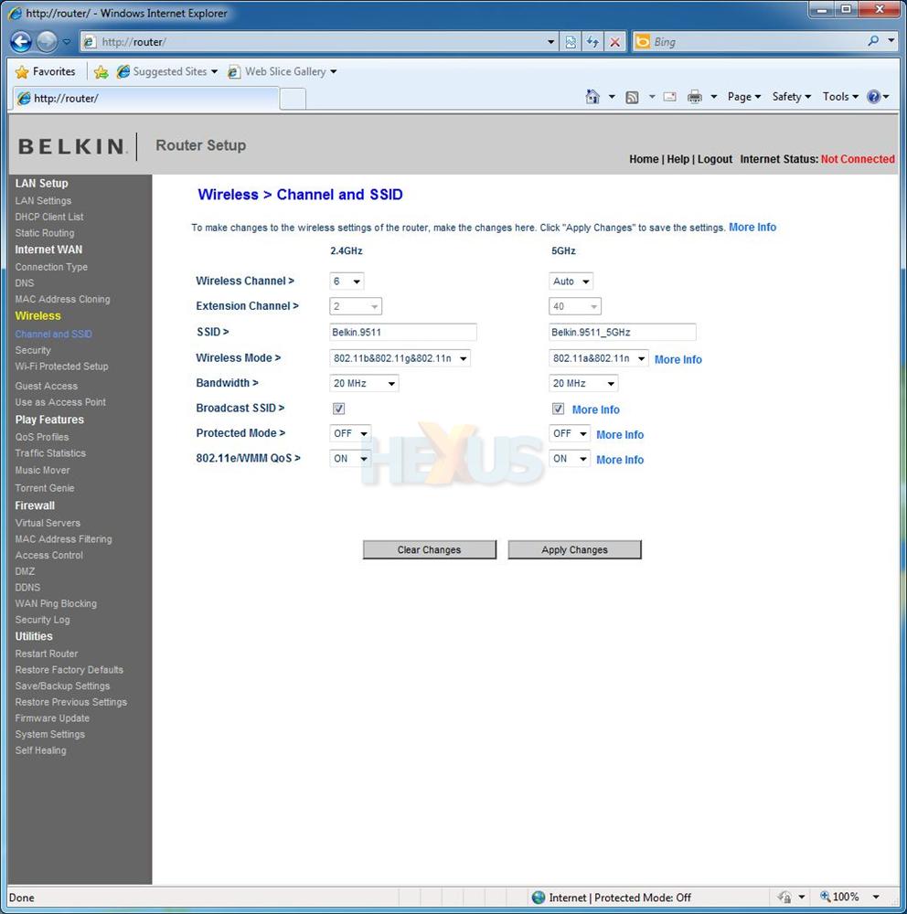Screen dimensions: 907x914
Task: Go back with the browser Back arrow
Action: [x=21, y=41]
